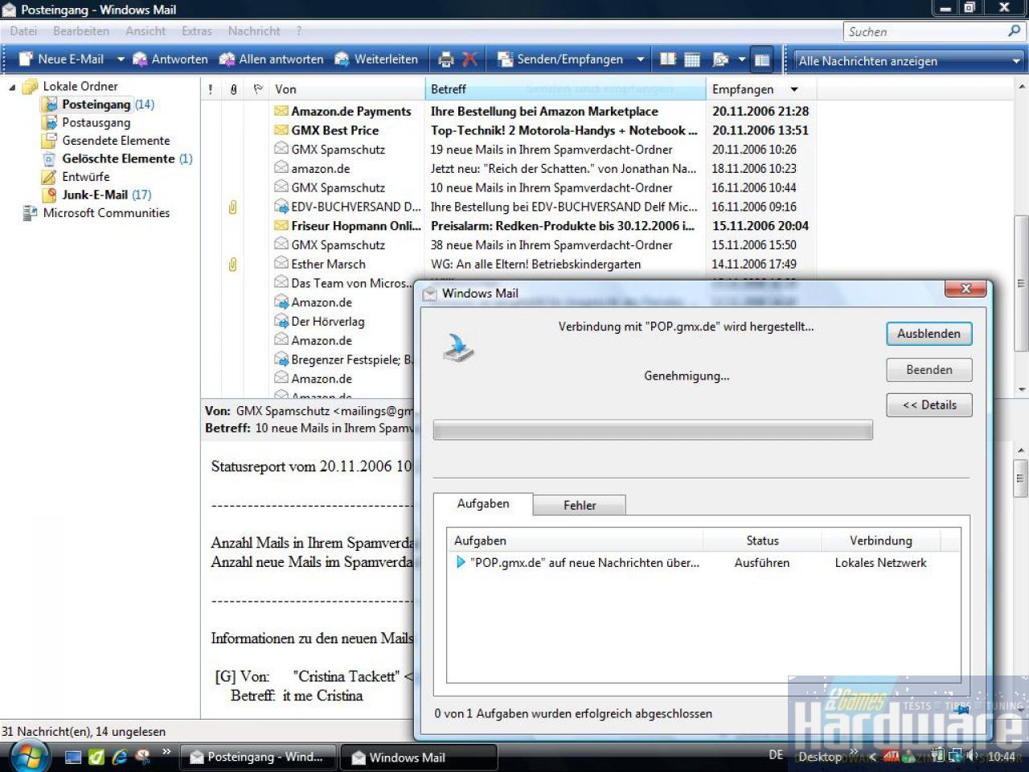Screen dimensions: 1029x772
Task: Click attachment clip on Esther Marsch row
Action: pyautogui.click(x=232, y=264)
